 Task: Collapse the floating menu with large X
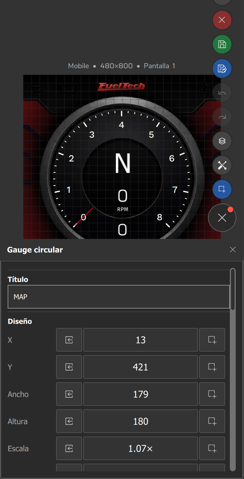click(222, 218)
